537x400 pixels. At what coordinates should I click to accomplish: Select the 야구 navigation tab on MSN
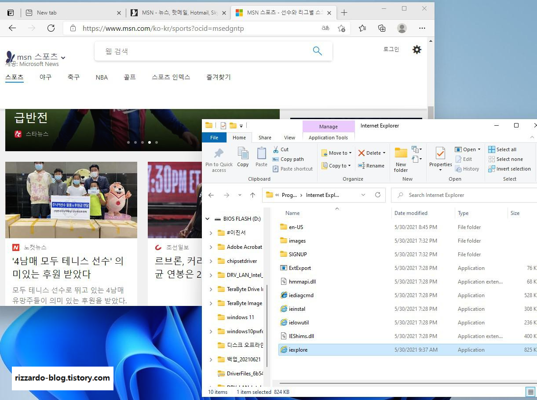click(x=45, y=77)
